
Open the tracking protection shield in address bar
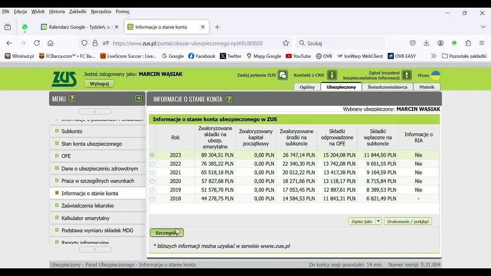pos(84,43)
